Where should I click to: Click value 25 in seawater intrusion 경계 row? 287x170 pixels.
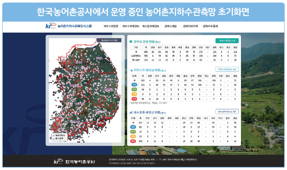(x=140, y=137)
